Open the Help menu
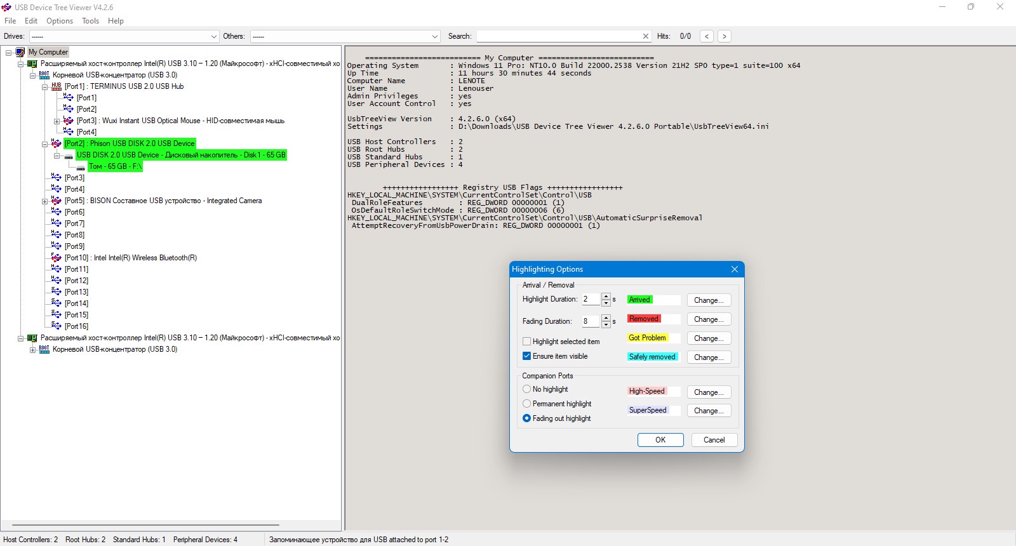The image size is (1016, 546). tap(116, 21)
